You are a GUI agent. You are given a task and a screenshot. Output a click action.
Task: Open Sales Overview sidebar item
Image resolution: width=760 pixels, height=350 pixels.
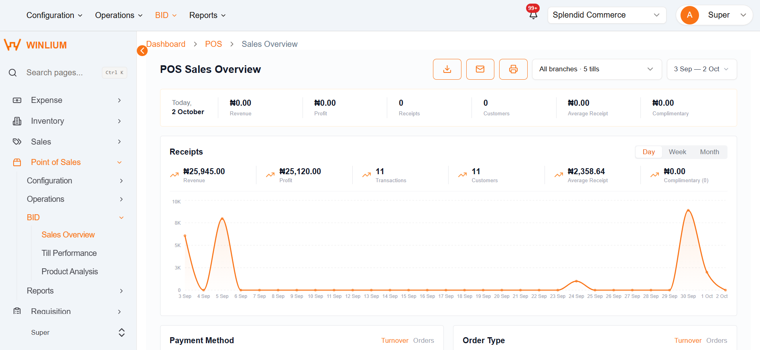68,235
